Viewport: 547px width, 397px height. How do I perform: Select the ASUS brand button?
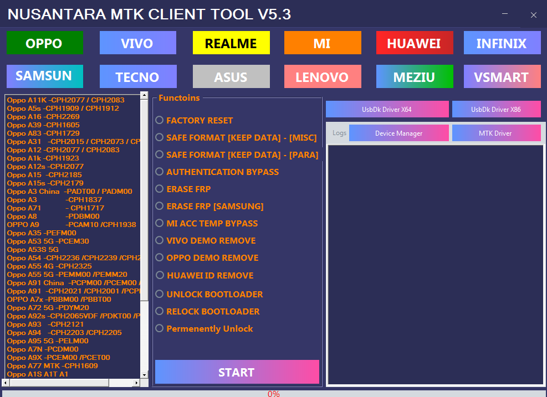pyautogui.click(x=231, y=76)
